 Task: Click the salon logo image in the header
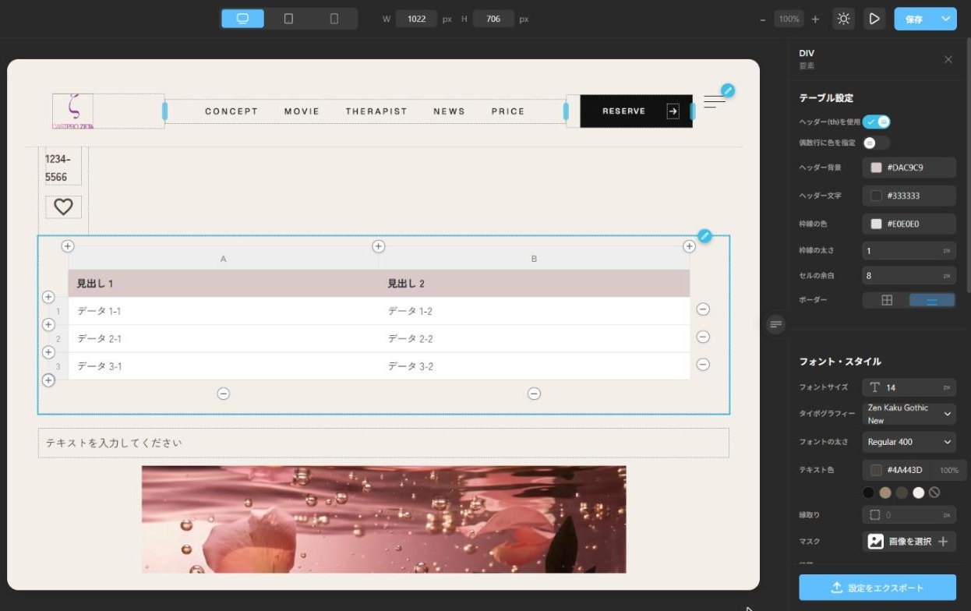[72, 111]
